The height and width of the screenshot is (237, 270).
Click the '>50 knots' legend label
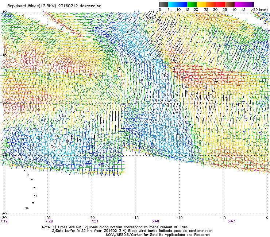click(259, 10)
